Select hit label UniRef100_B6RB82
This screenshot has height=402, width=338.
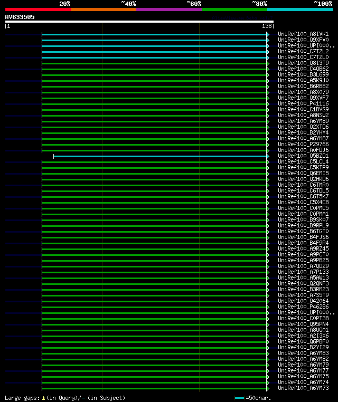point(303,86)
